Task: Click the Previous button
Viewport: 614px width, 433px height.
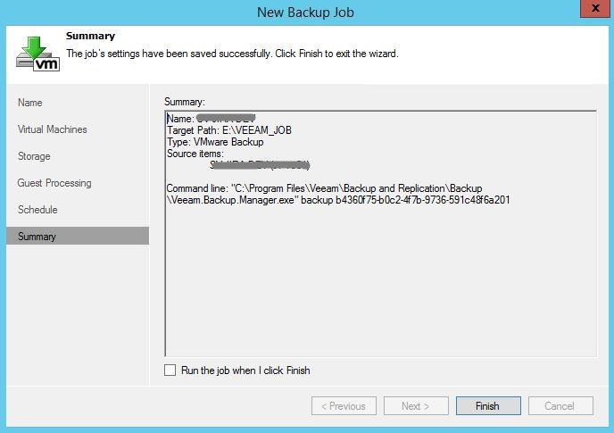Action: [344, 406]
